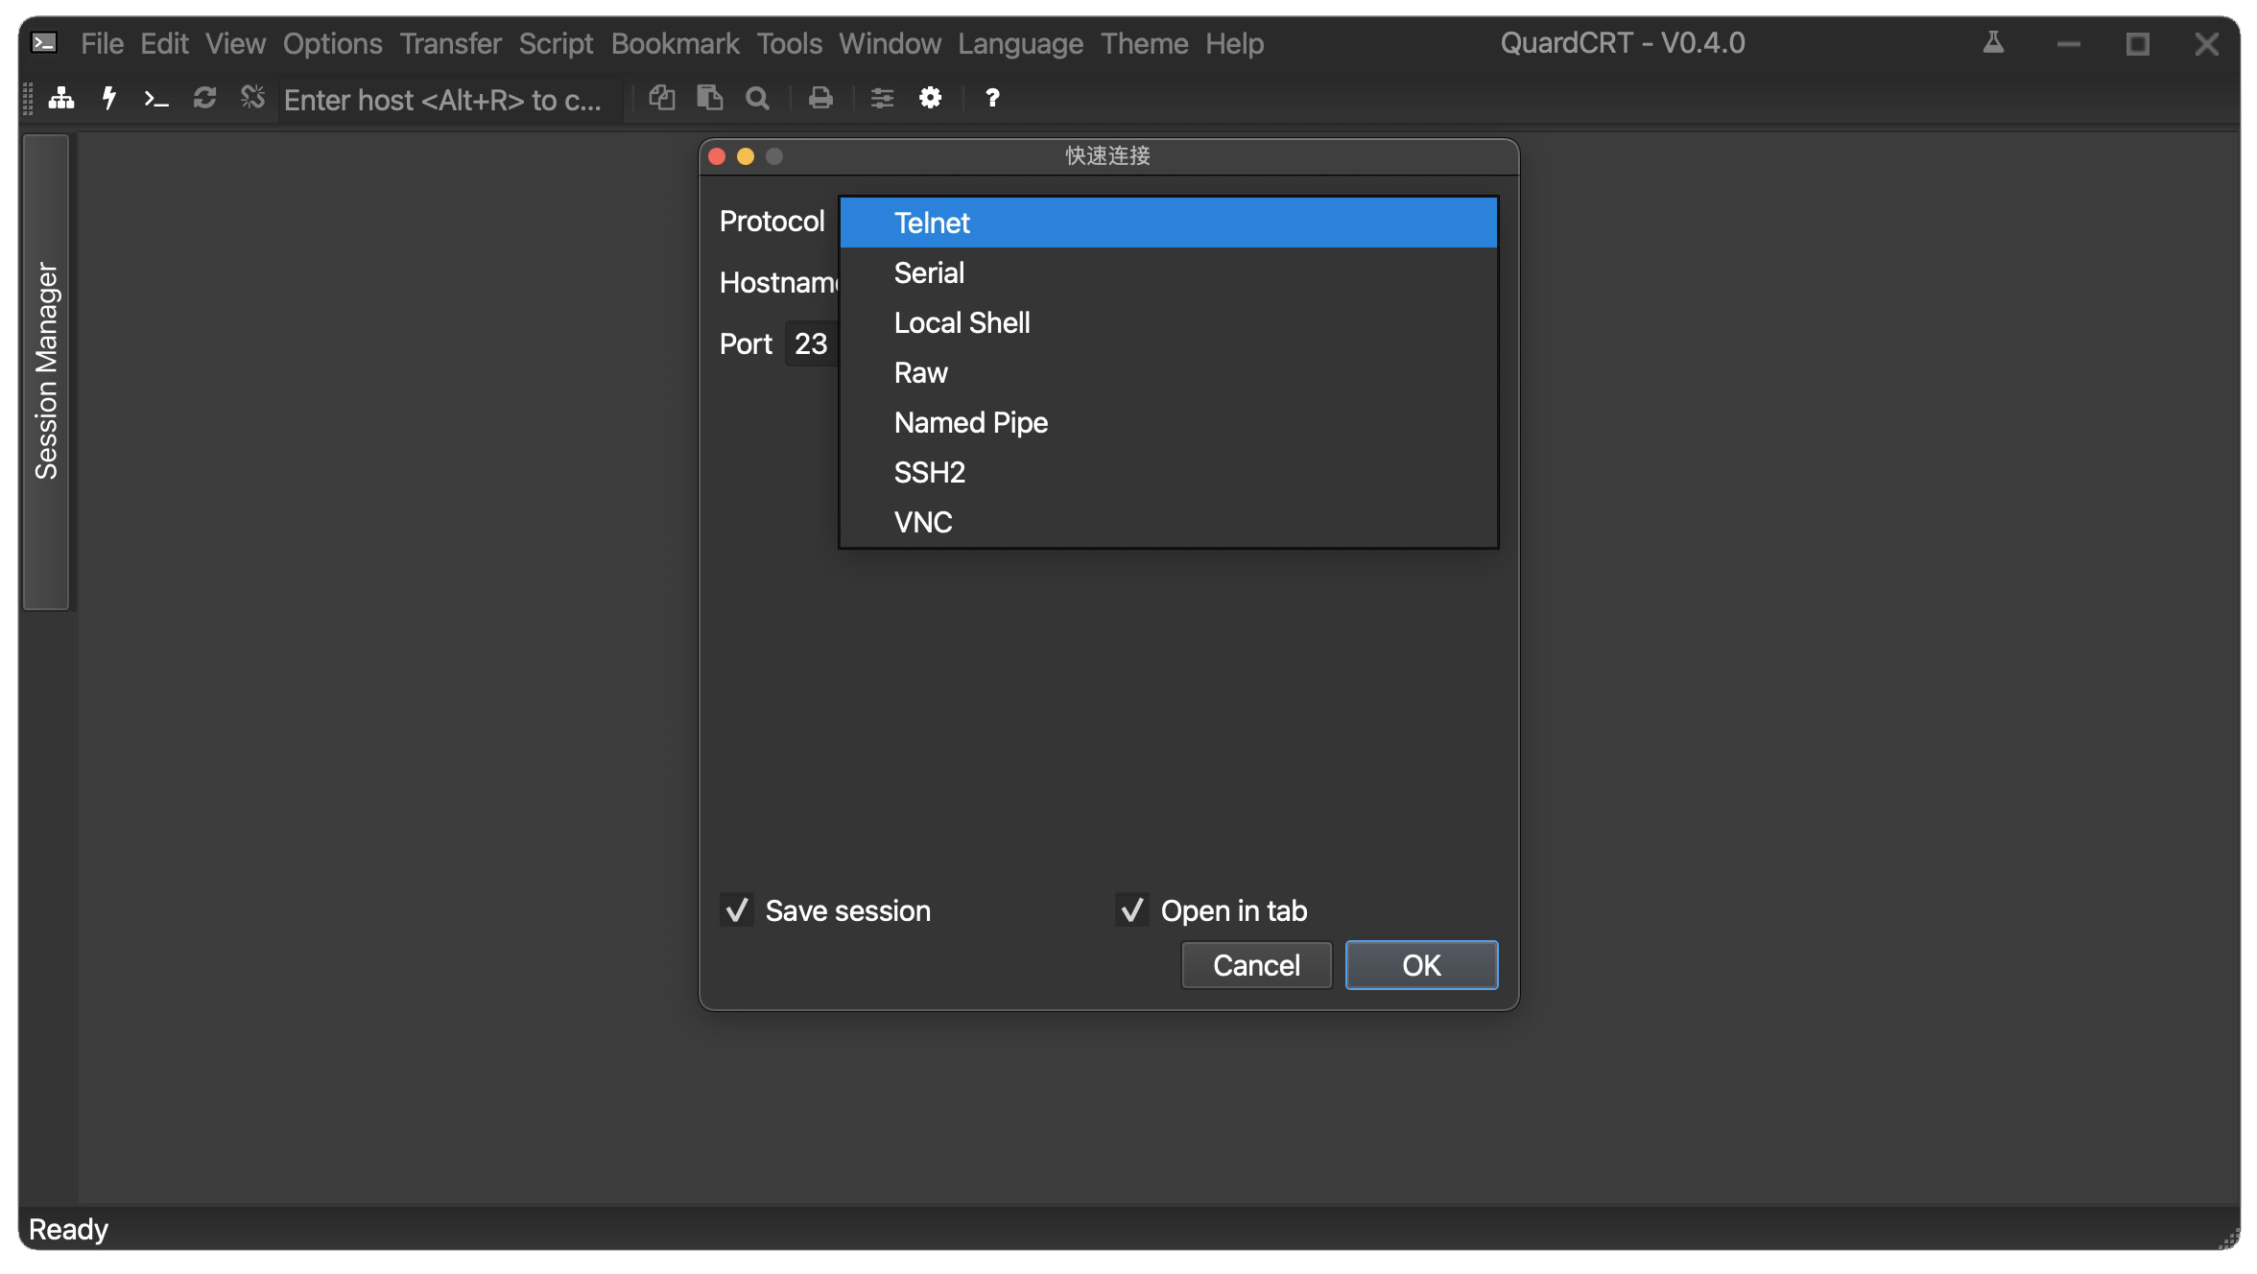Open the Bookmark menu
This screenshot has width=2257, height=1274.
pyautogui.click(x=675, y=44)
